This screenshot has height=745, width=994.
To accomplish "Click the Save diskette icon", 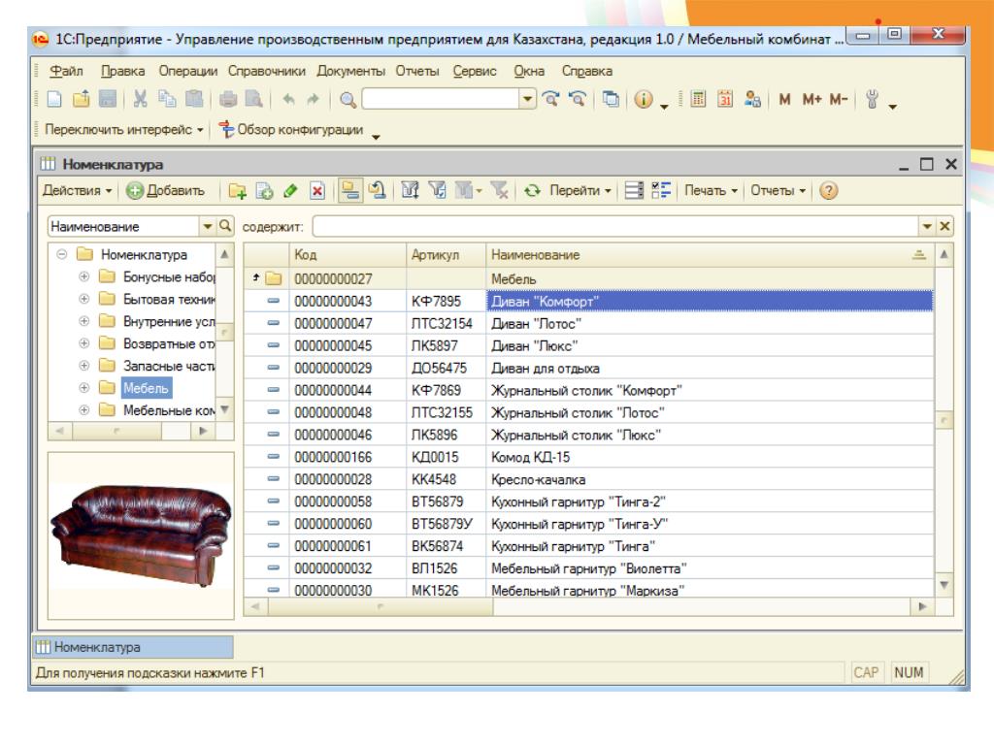I will click(x=108, y=99).
